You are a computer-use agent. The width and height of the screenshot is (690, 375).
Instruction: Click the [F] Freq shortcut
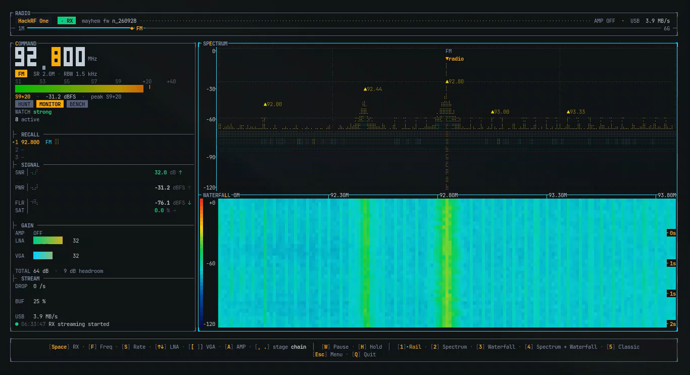pyautogui.click(x=100, y=347)
